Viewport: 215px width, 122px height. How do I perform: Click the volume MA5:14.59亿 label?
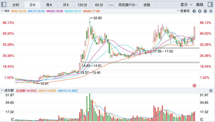pyautogui.click(x=48, y=91)
